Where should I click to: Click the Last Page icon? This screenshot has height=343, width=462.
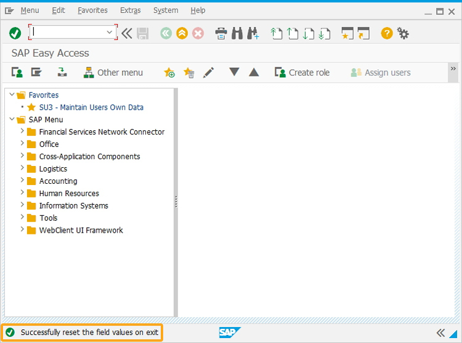[x=324, y=33]
